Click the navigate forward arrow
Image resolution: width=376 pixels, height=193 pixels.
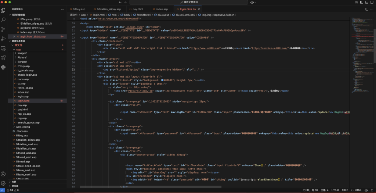point(126,2)
